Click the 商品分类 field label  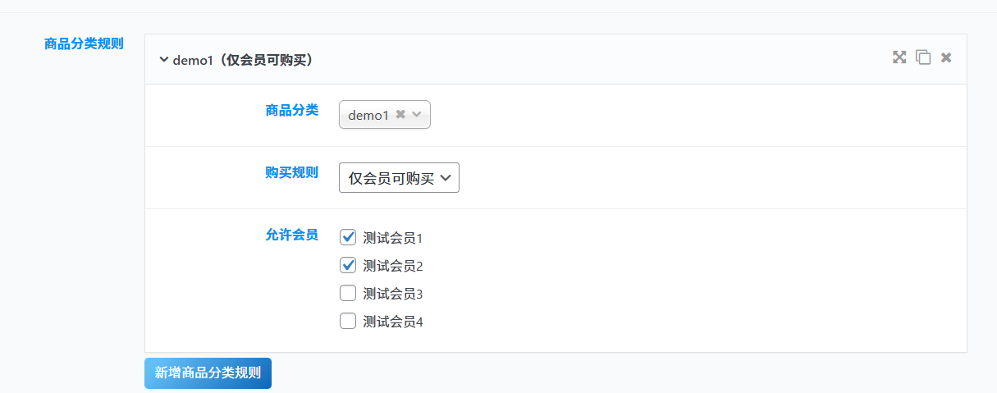click(x=291, y=110)
